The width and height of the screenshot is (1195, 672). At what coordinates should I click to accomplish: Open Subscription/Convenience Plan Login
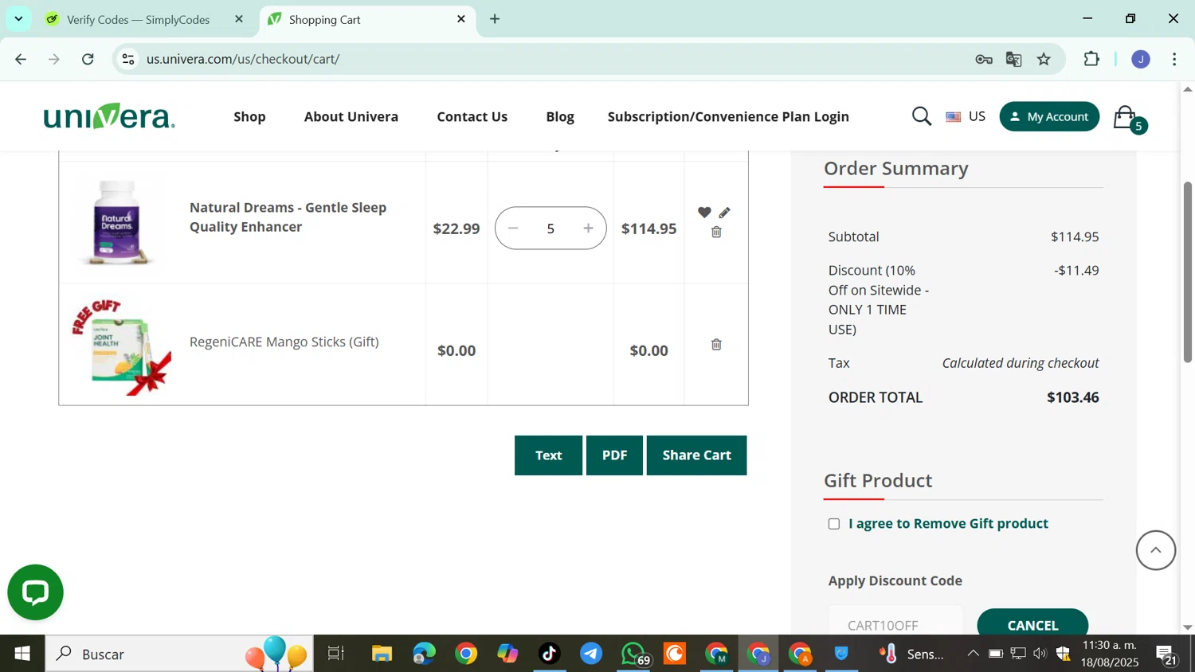pos(728,116)
